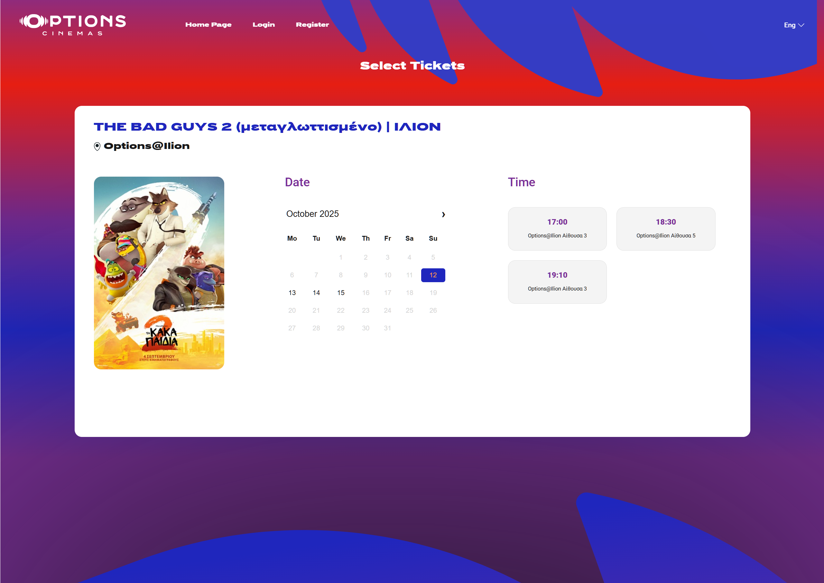Select the 17:00 showtime in Αίθουσα 3
Viewport: 824px width, 583px height.
(x=557, y=229)
